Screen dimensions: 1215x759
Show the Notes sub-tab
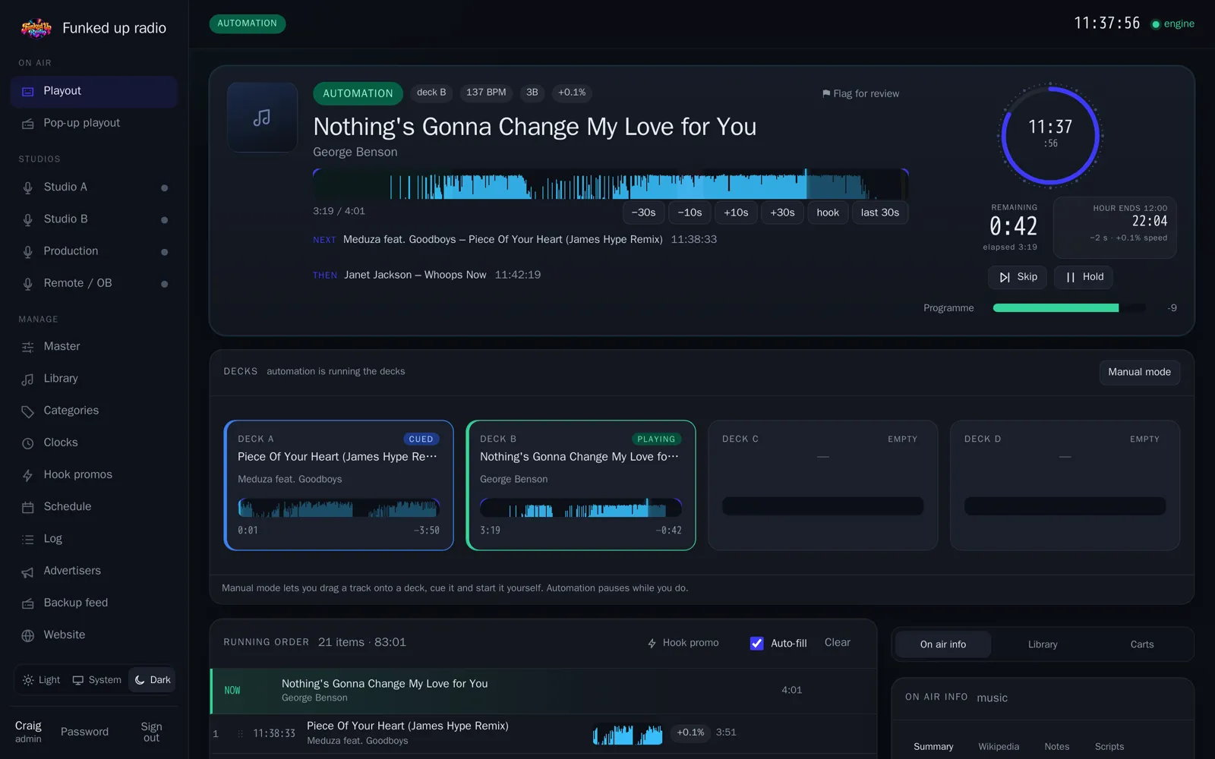(1056, 747)
